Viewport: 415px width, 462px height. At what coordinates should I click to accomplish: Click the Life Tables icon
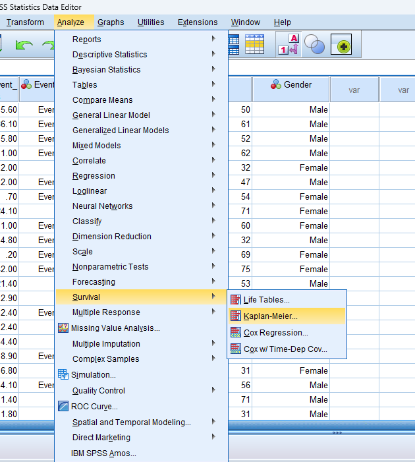[236, 300]
